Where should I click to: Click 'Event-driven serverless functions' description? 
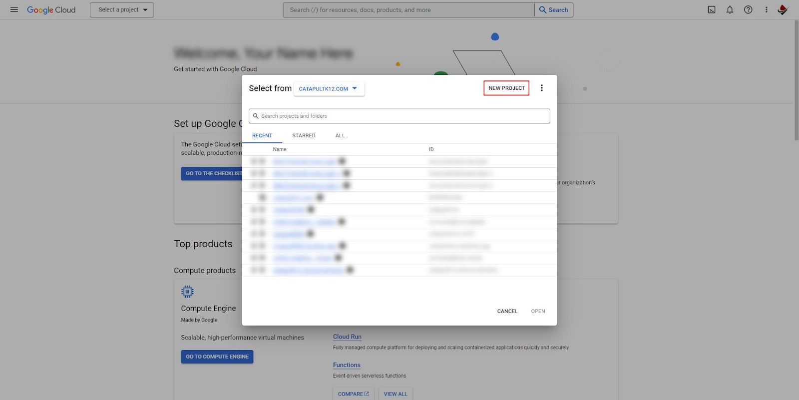click(370, 376)
